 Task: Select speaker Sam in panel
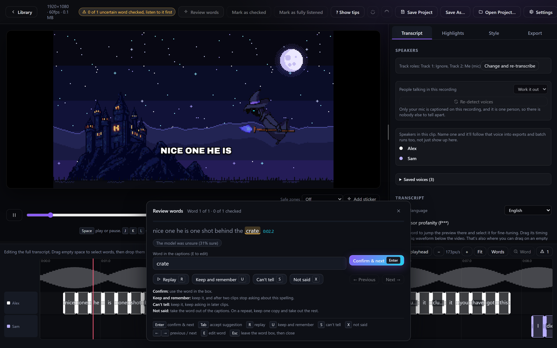pyautogui.click(x=412, y=159)
